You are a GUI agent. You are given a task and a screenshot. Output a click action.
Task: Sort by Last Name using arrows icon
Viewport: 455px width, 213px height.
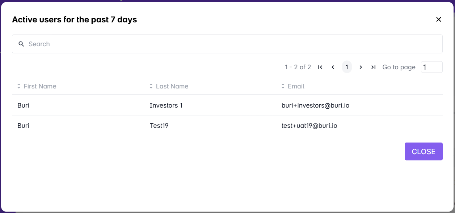pyautogui.click(x=151, y=86)
